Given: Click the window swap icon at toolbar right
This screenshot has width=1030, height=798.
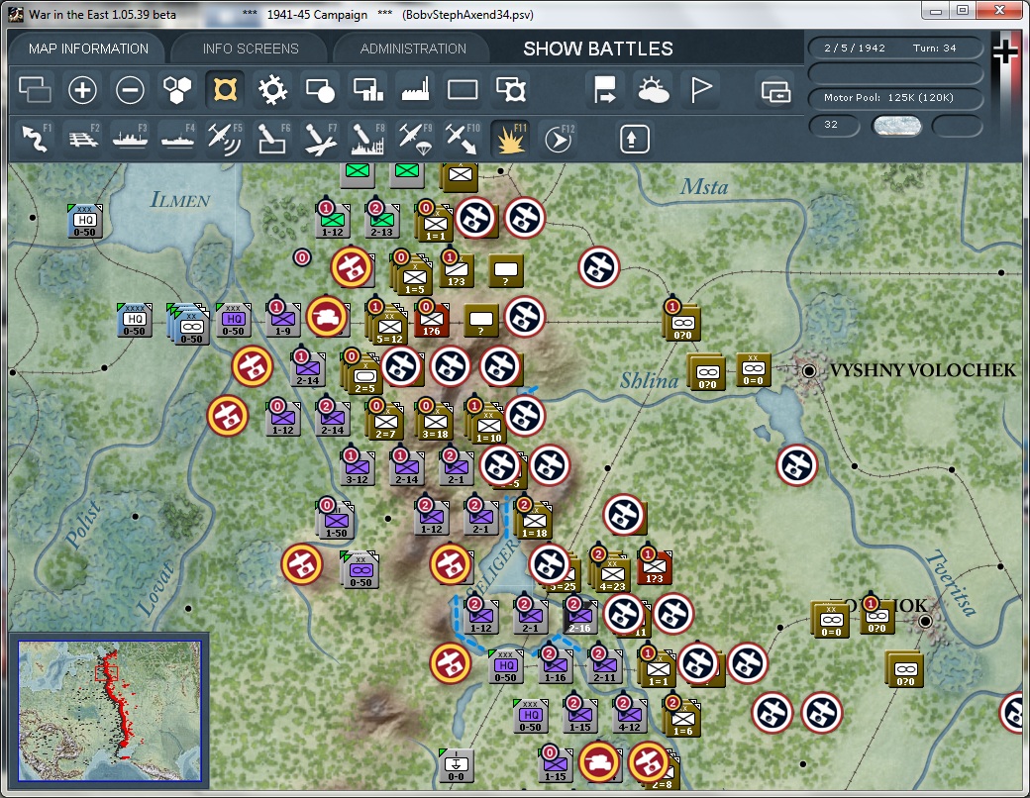Looking at the screenshot, I should [775, 91].
